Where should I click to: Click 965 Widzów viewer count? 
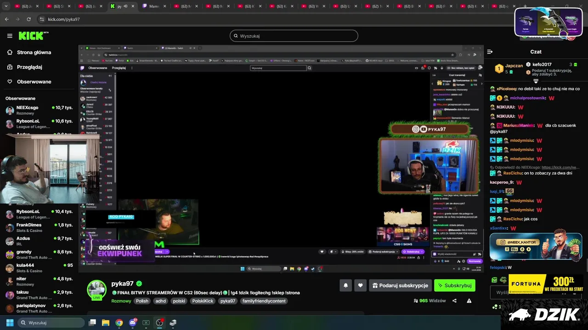(430, 301)
